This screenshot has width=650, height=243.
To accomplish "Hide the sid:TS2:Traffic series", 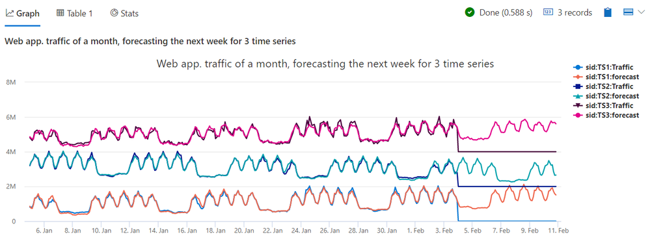I will [x=606, y=86].
